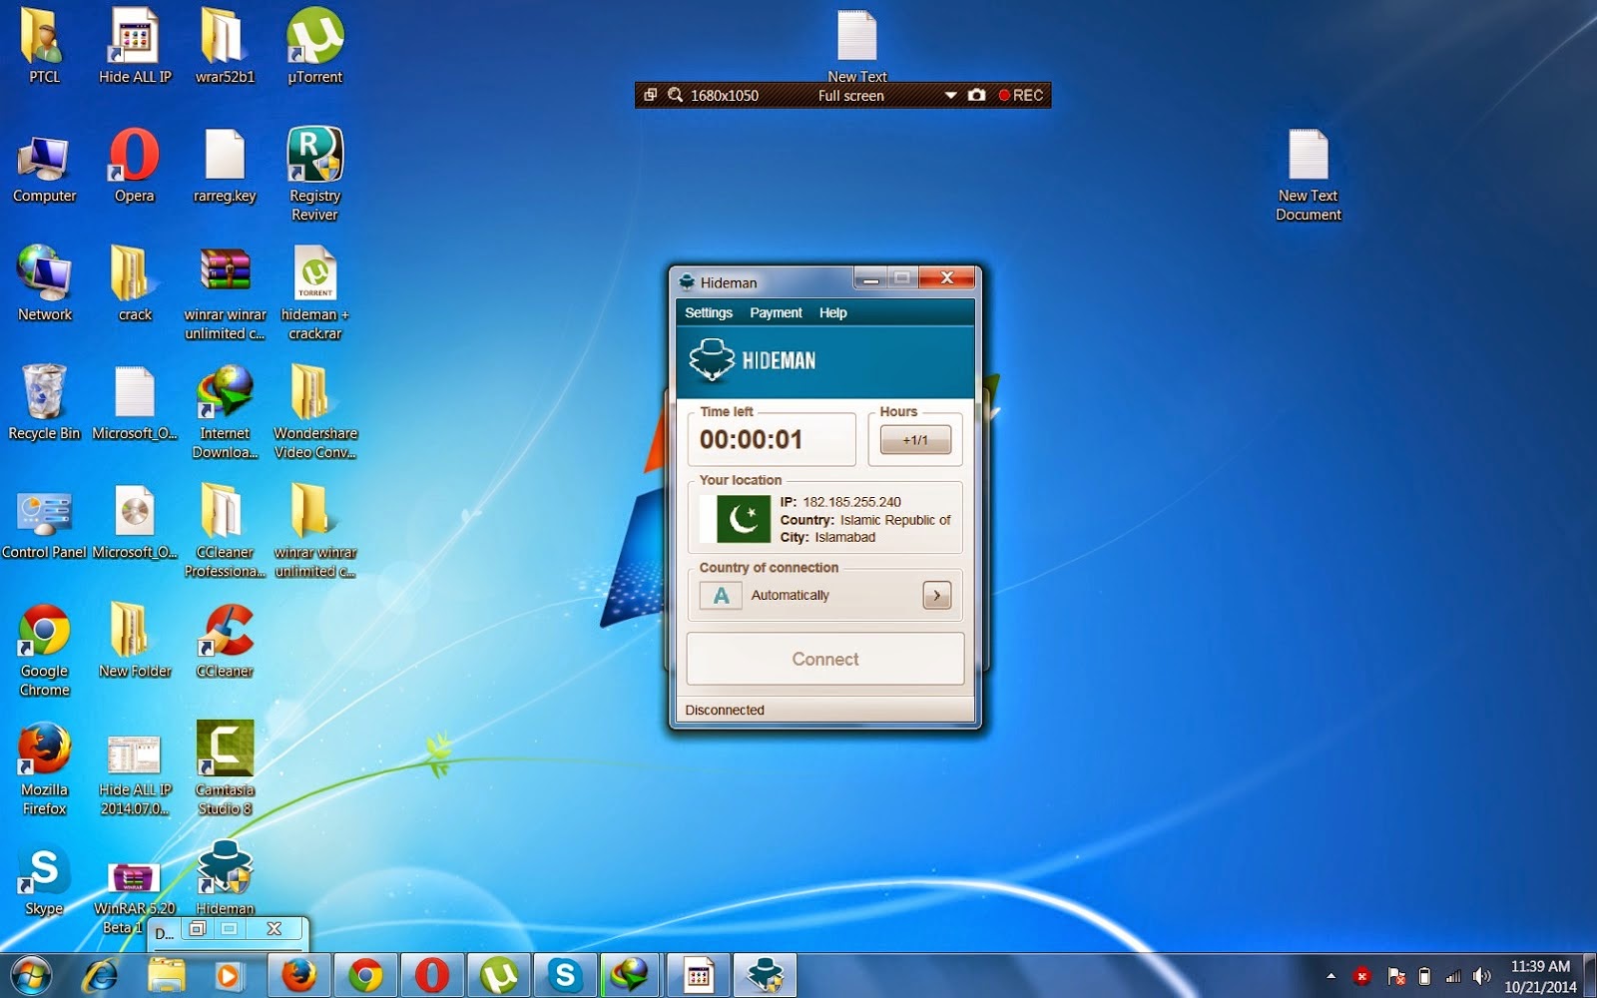The width and height of the screenshot is (1597, 998).
Task: Select the rarreg.key file
Action: [x=225, y=165]
